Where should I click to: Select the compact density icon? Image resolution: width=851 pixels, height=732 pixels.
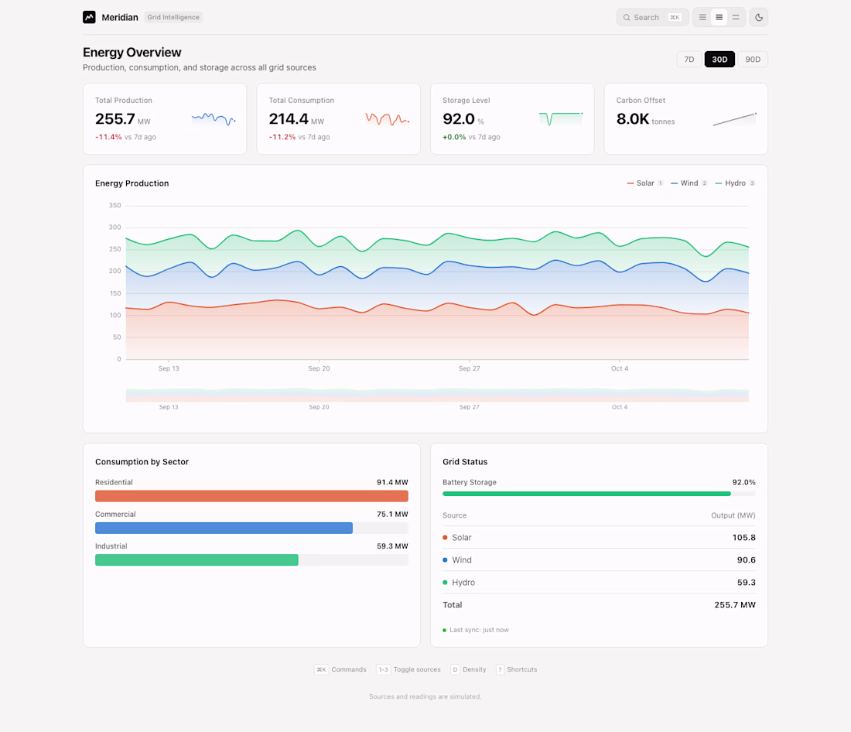(x=702, y=17)
